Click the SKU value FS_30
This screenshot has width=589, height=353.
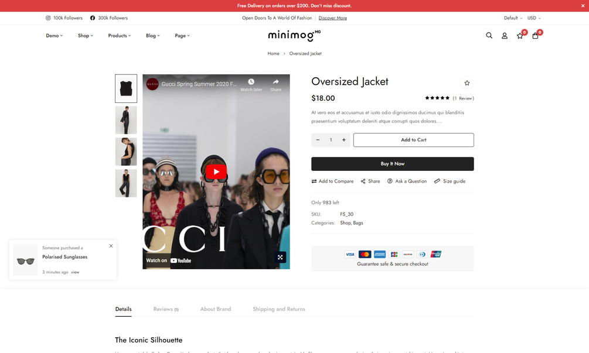(347, 214)
